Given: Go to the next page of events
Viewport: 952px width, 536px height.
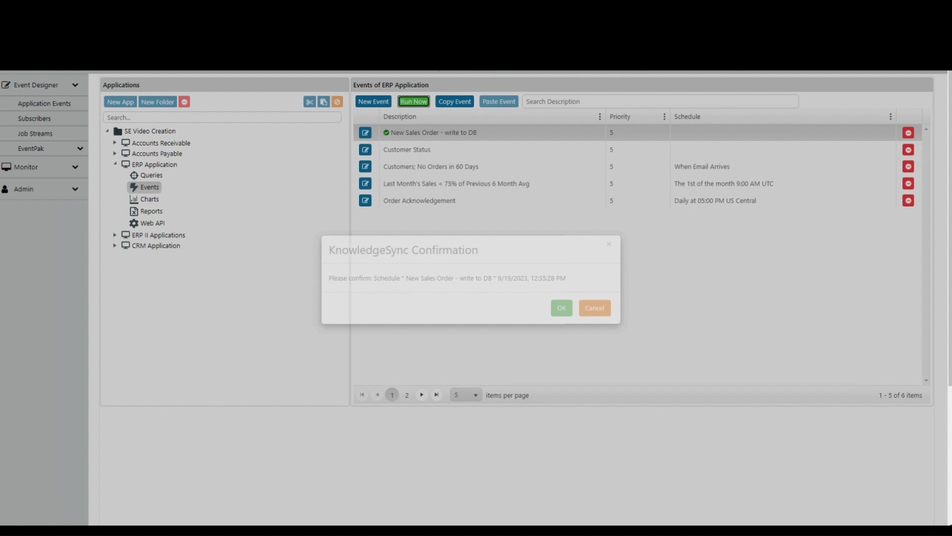Looking at the screenshot, I should click(422, 395).
